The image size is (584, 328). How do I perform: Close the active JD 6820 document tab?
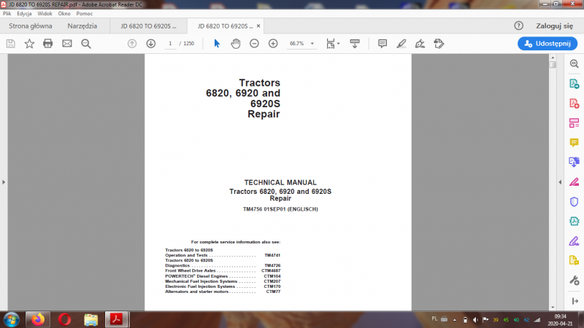tap(258, 26)
